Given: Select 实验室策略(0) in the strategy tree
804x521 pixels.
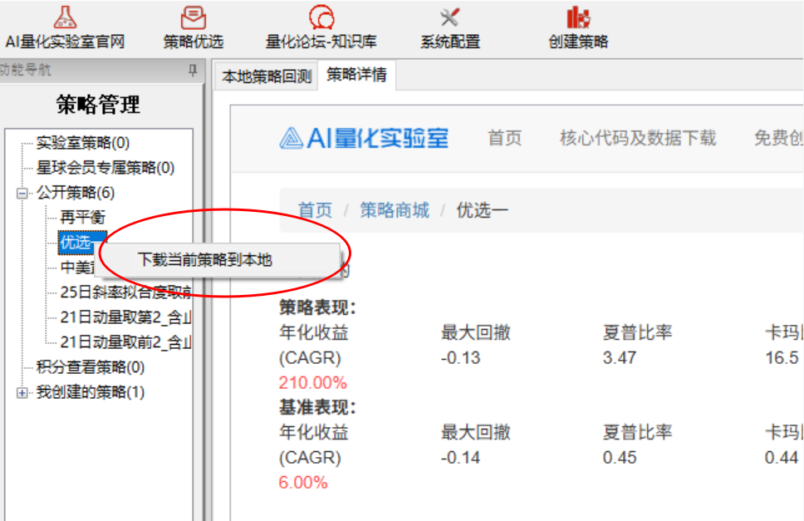Looking at the screenshot, I should pos(83,143).
